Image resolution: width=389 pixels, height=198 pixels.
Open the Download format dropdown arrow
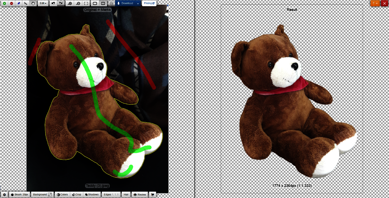pyautogui.click(x=137, y=3)
